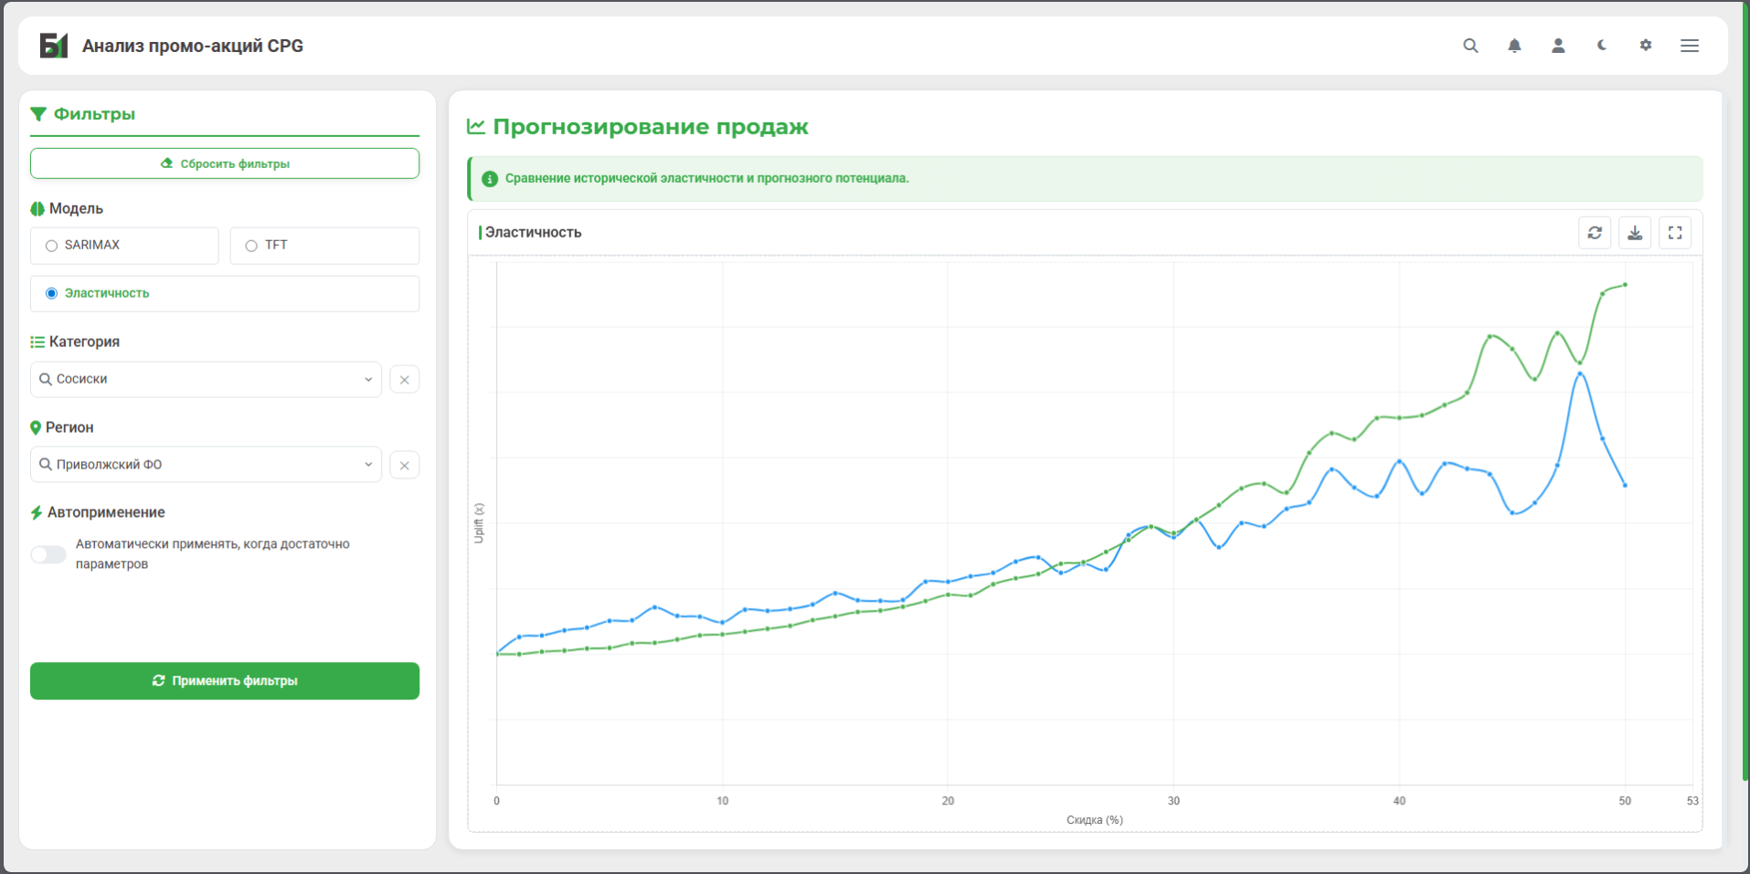
Task: Clear the Категория selection with X
Action: 405,380
